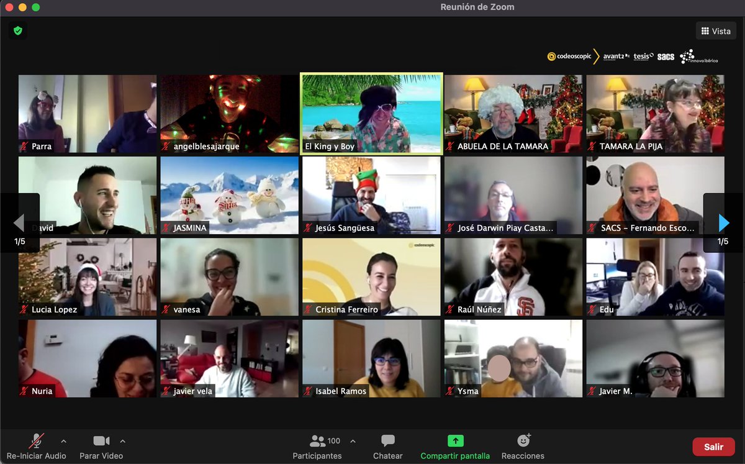Expand the audio options caret
Screen dimensions: 745x464
tap(63, 442)
